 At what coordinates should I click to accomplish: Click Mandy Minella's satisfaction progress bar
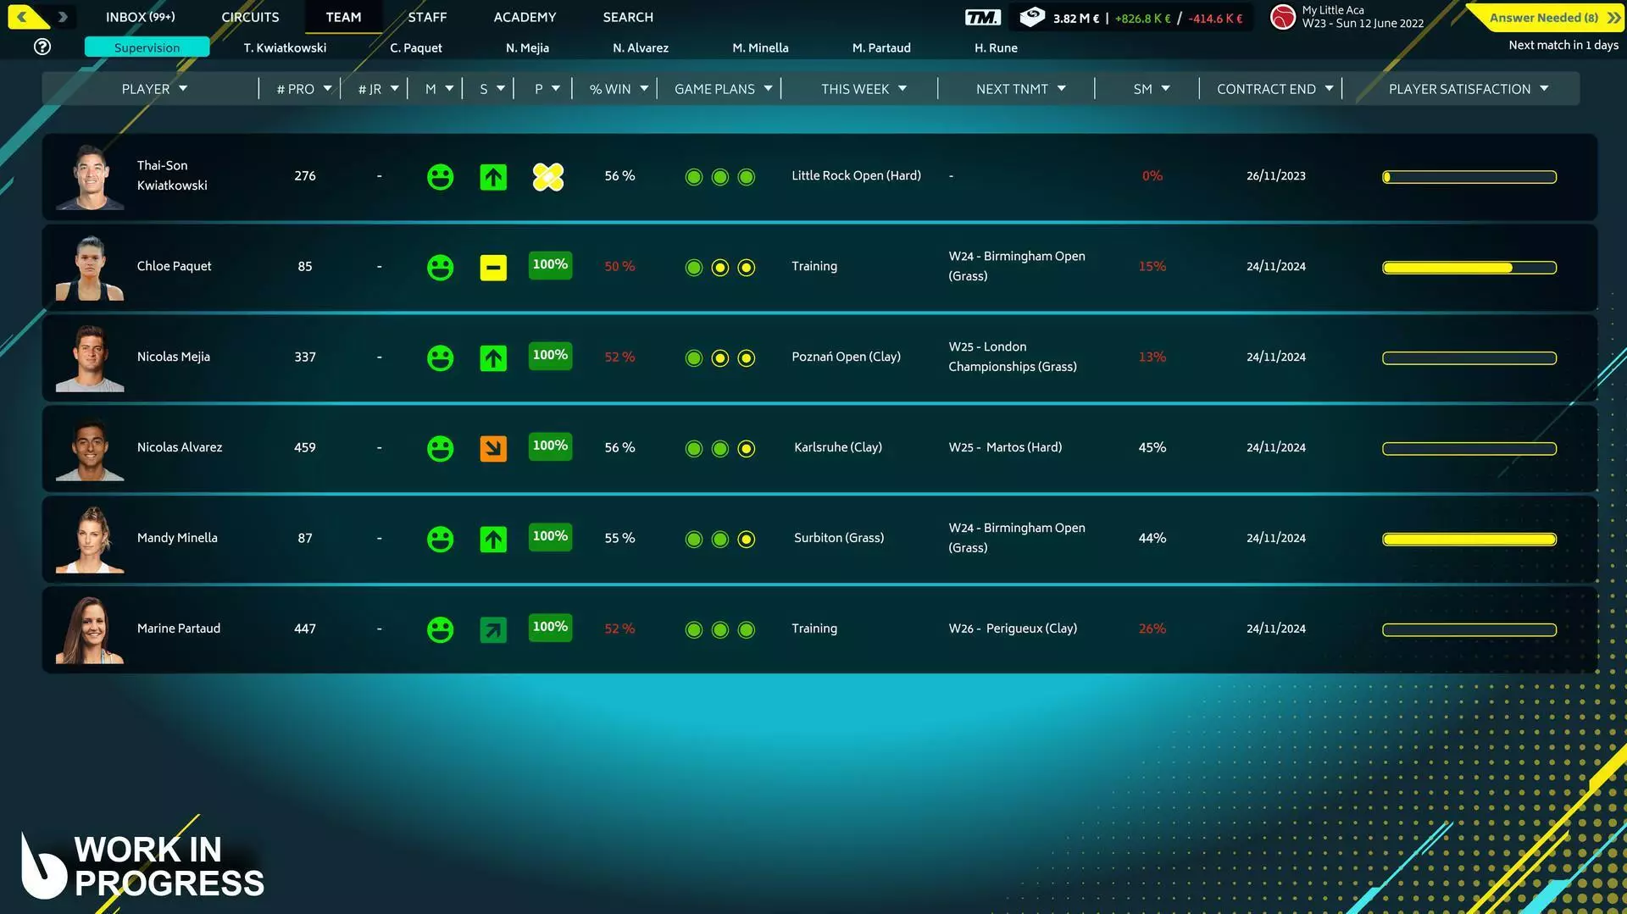1469,539
